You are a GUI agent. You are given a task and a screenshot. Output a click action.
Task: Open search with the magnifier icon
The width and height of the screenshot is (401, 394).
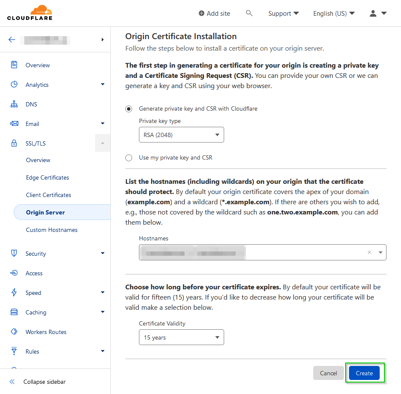coord(249,13)
